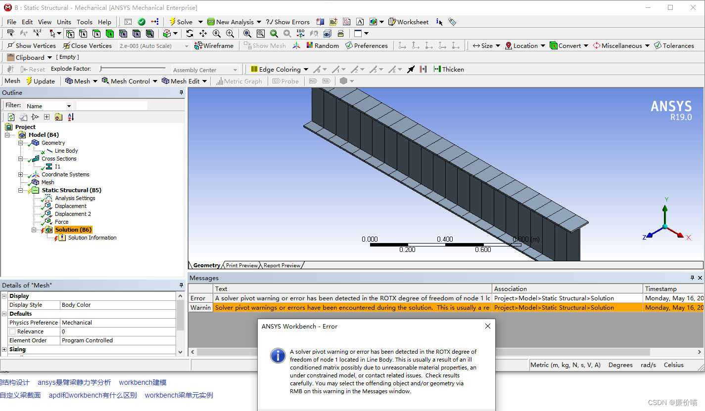The height and width of the screenshot is (411, 705).
Task: Open the Solve dropdown arrow
Action: [200, 22]
